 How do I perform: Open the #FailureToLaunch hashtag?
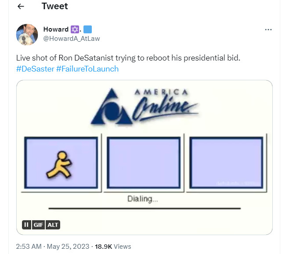coord(87,69)
